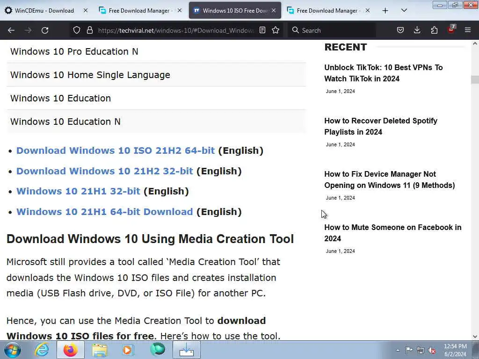
Task: Switch to the WinCDEmu - Download tab
Action: (x=44, y=11)
